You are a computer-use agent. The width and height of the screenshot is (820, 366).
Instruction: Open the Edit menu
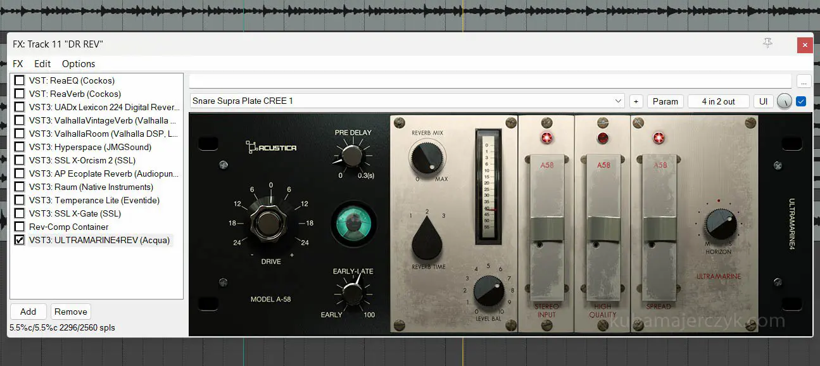point(42,64)
